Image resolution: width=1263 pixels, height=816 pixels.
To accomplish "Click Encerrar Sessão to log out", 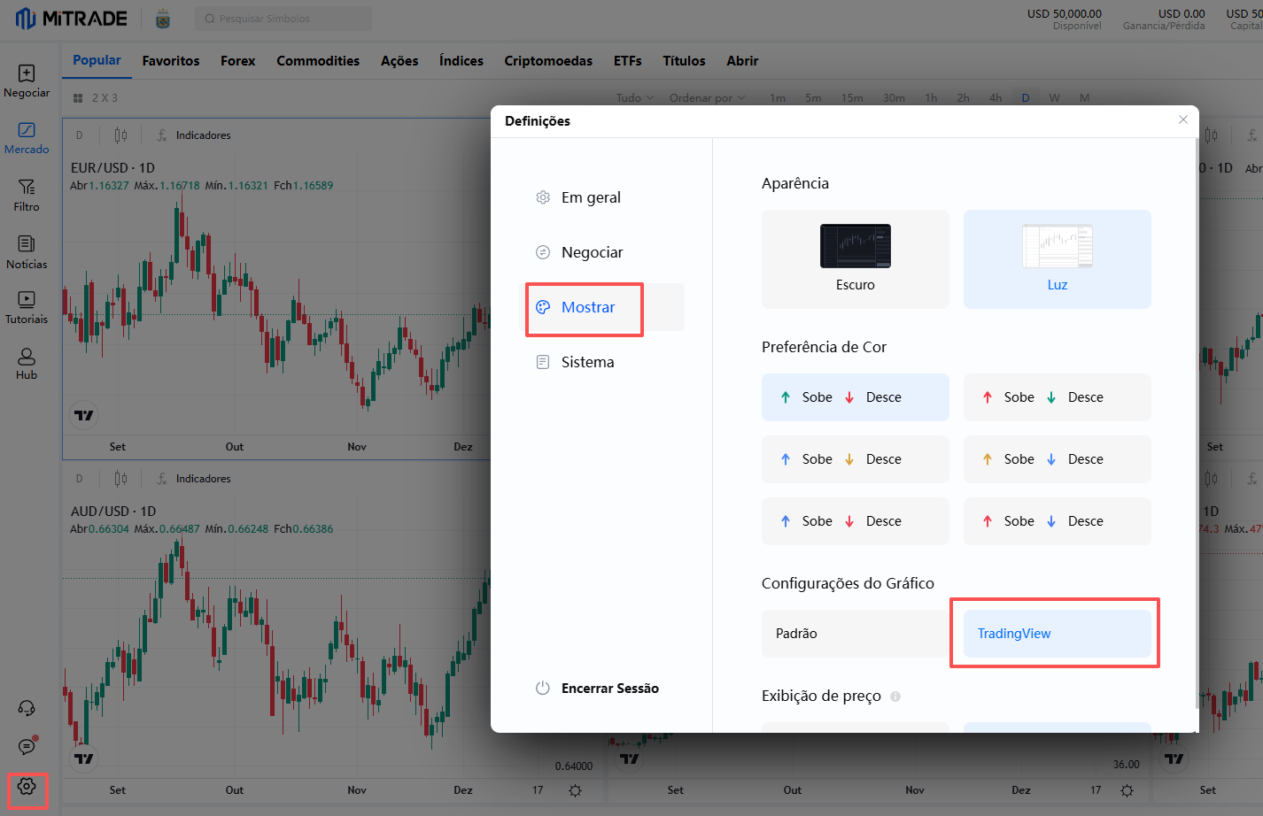I will pos(609,689).
